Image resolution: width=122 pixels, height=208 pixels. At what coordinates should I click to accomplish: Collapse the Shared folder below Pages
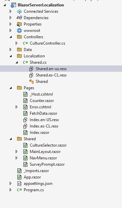point(11,139)
